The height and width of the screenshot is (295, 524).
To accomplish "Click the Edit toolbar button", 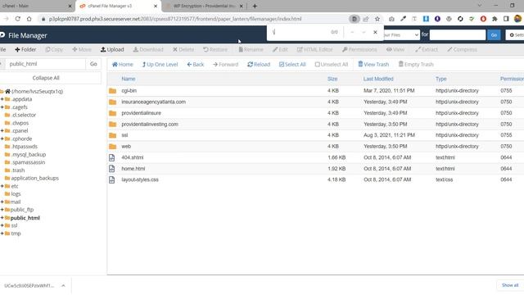I will (280, 49).
